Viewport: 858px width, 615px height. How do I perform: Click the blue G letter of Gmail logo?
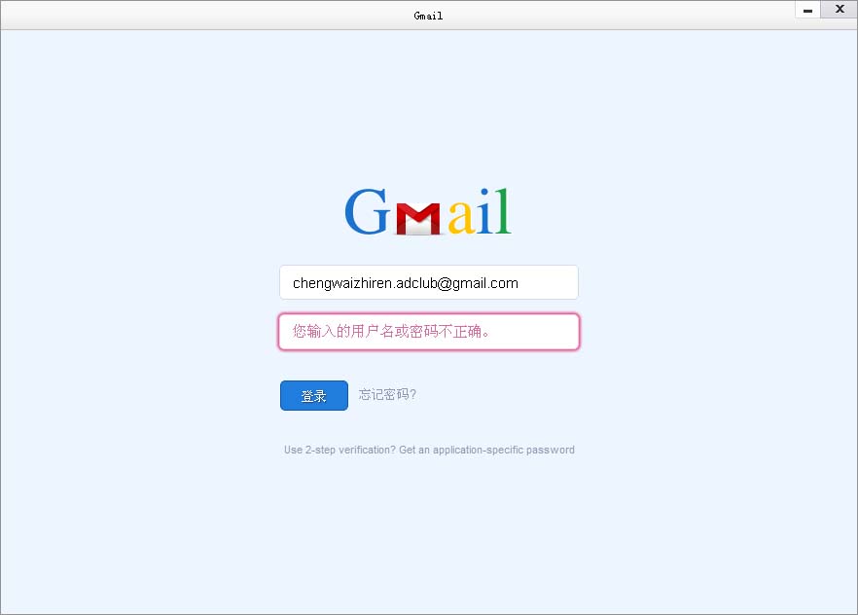pyautogui.click(x=367, y=211)
